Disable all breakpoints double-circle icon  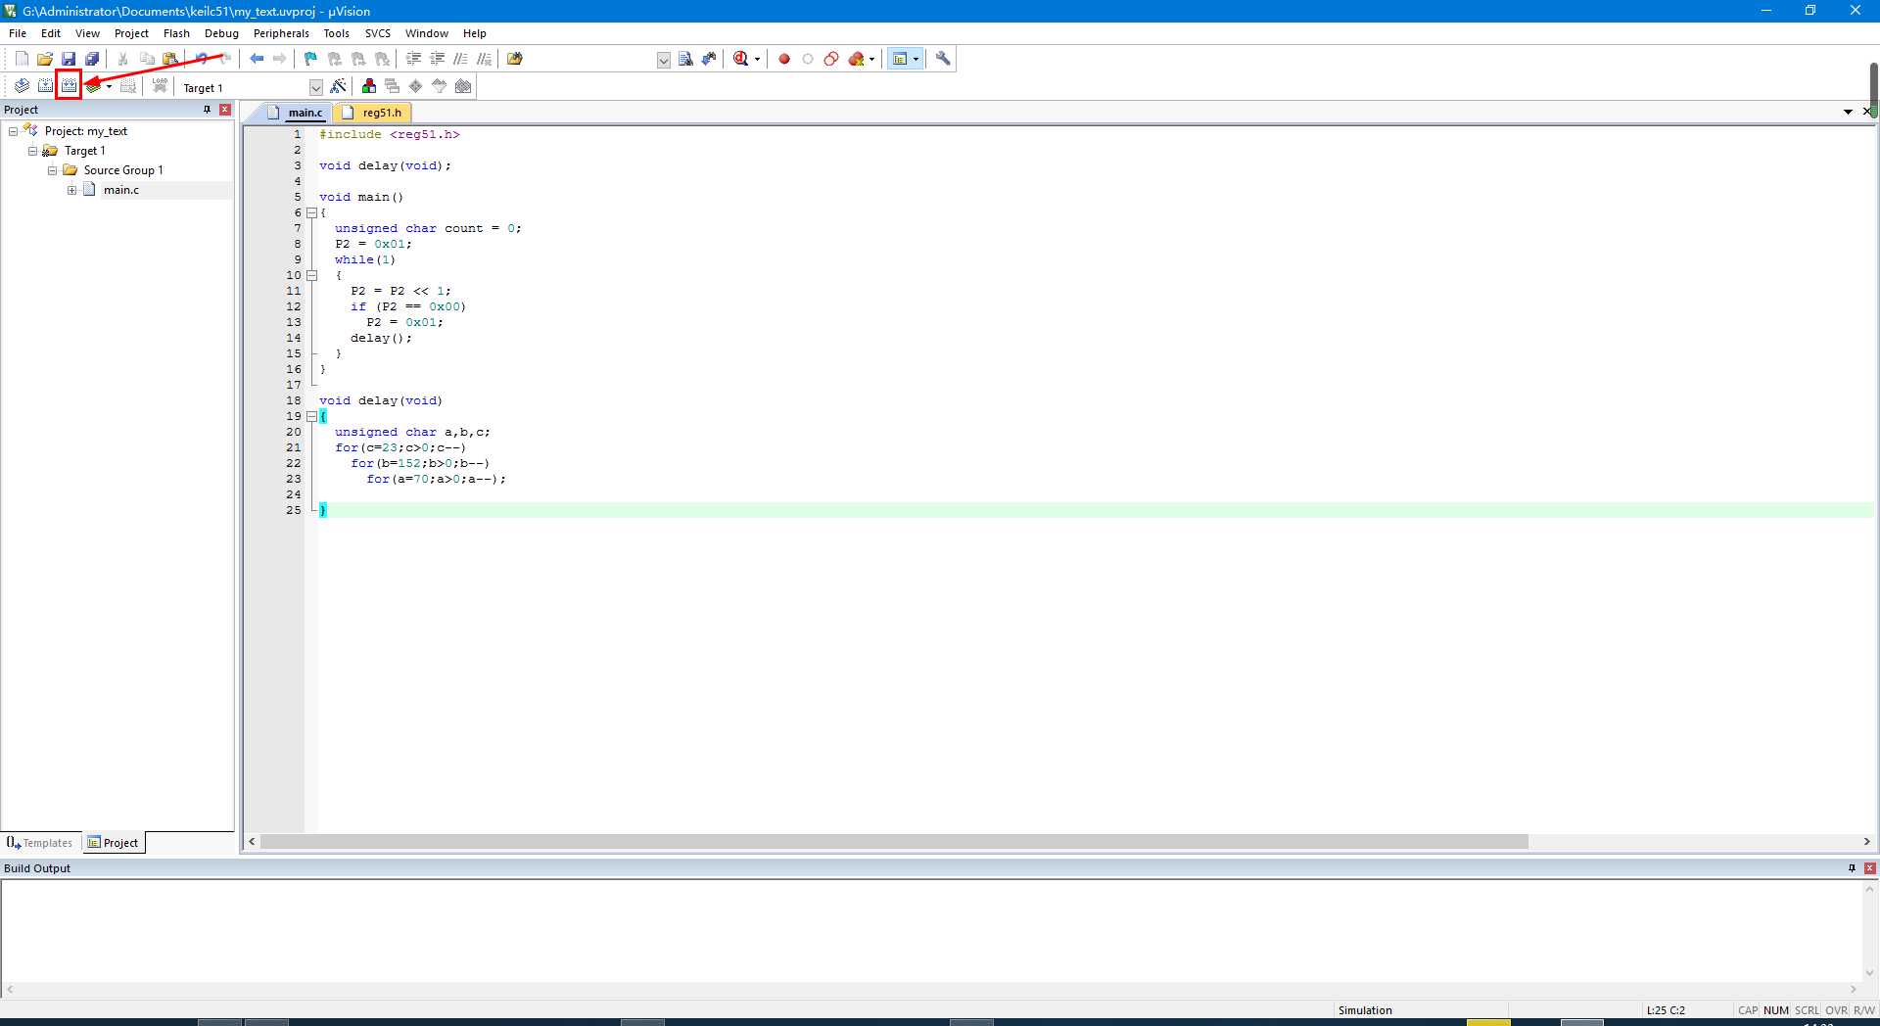831,59
